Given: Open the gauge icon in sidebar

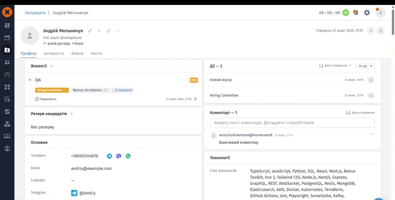Looking at the screenshot, I should (x=7, y=75).
